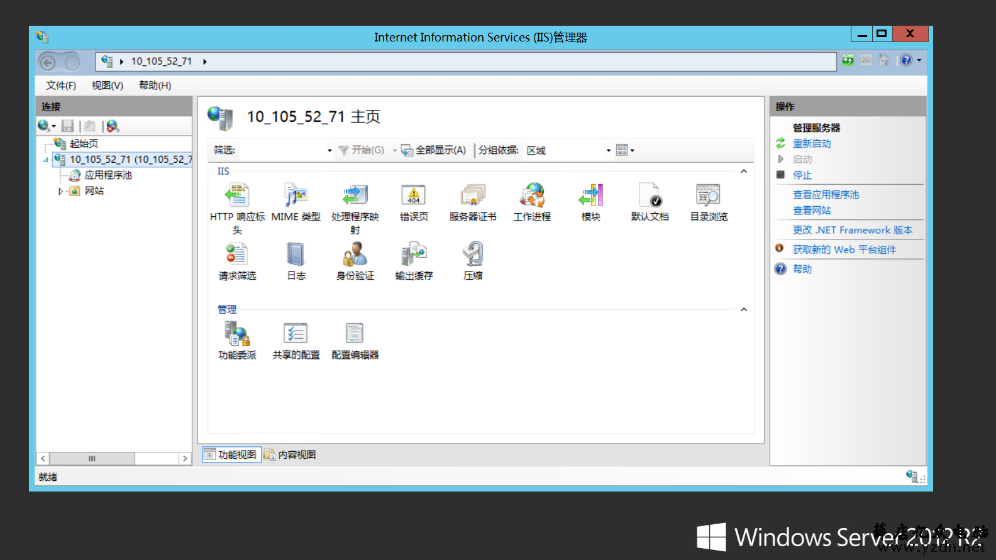Click the status bar configuration icon

pos(912,476)
